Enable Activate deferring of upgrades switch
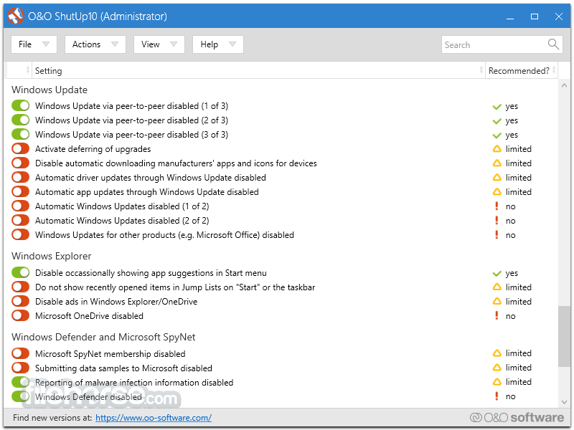The image size is (574, 430). [21, 149]
